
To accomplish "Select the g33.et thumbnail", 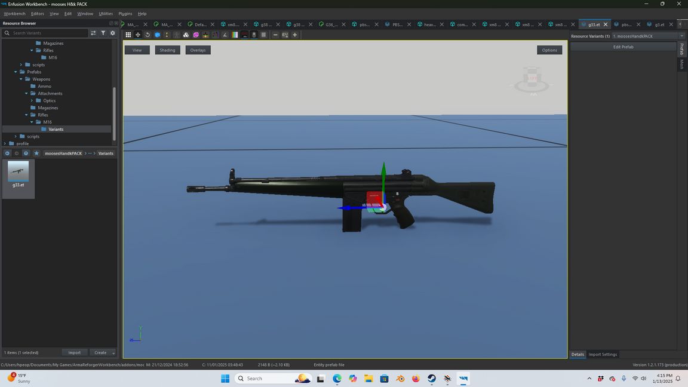I will click(x=18, y=174).
